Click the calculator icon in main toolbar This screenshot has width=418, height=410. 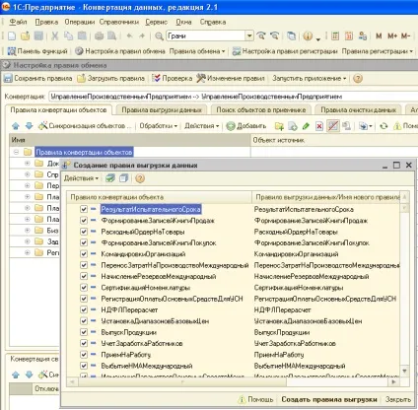[335, 35]
